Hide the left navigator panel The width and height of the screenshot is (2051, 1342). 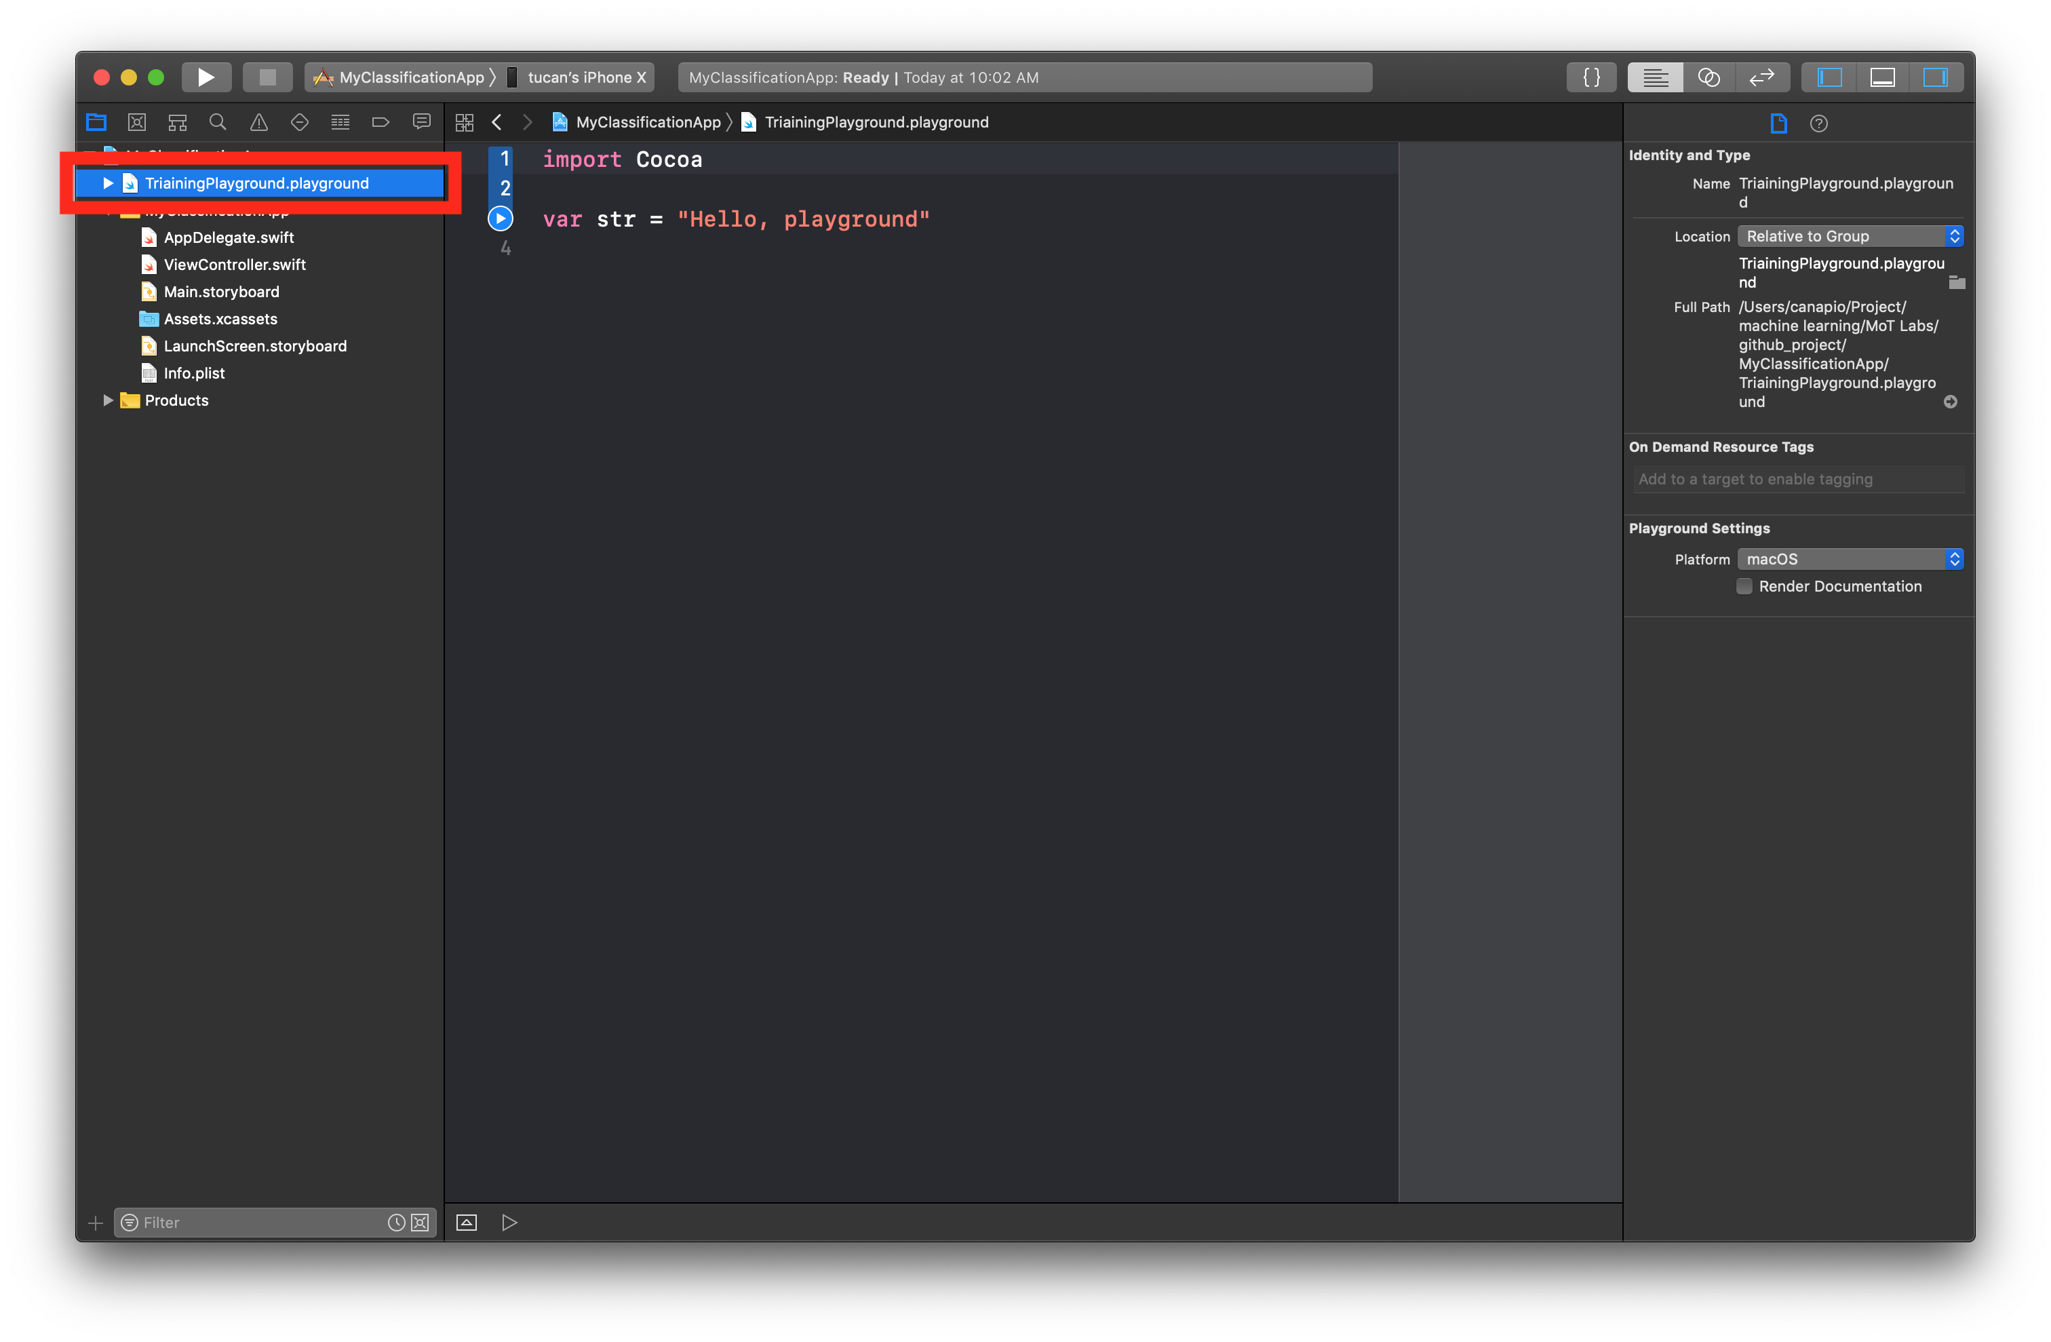1829,77
